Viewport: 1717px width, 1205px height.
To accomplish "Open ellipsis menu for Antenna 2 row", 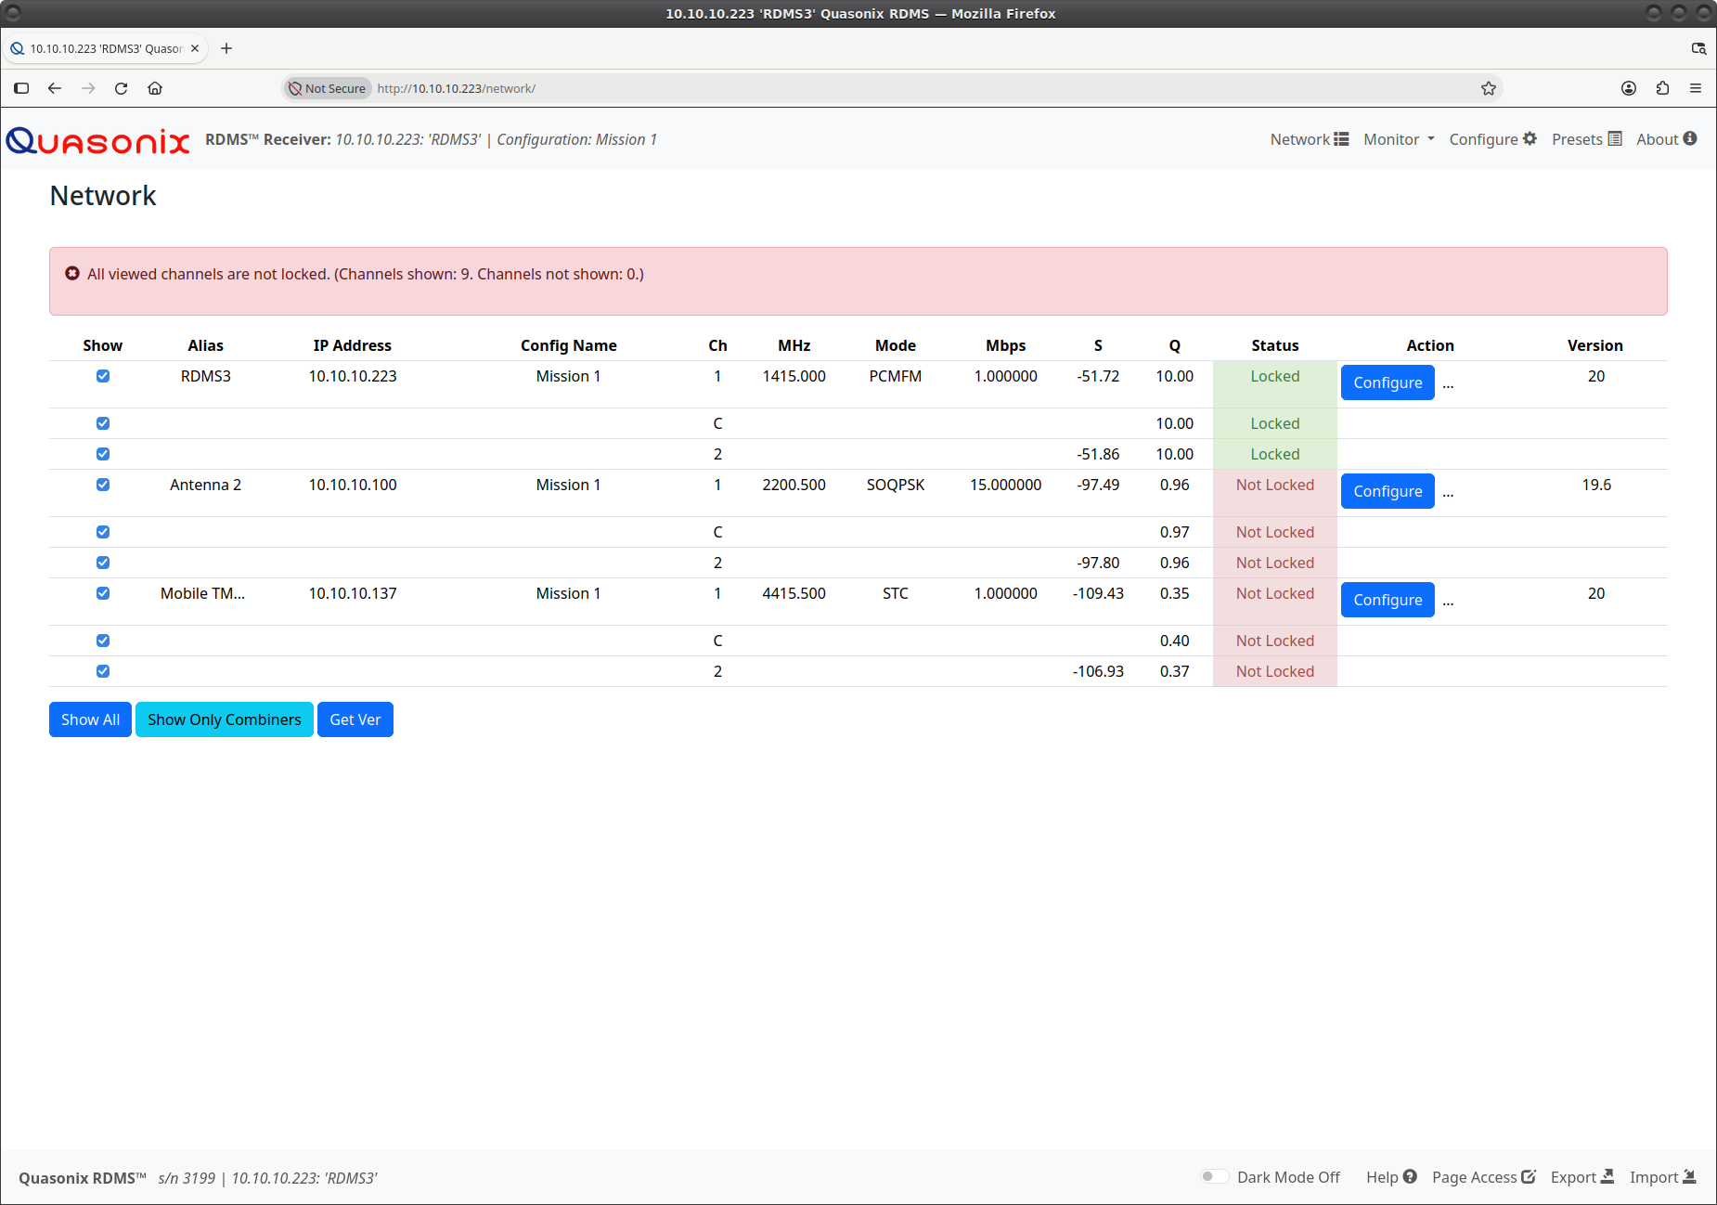I will tap(1448, 493).
